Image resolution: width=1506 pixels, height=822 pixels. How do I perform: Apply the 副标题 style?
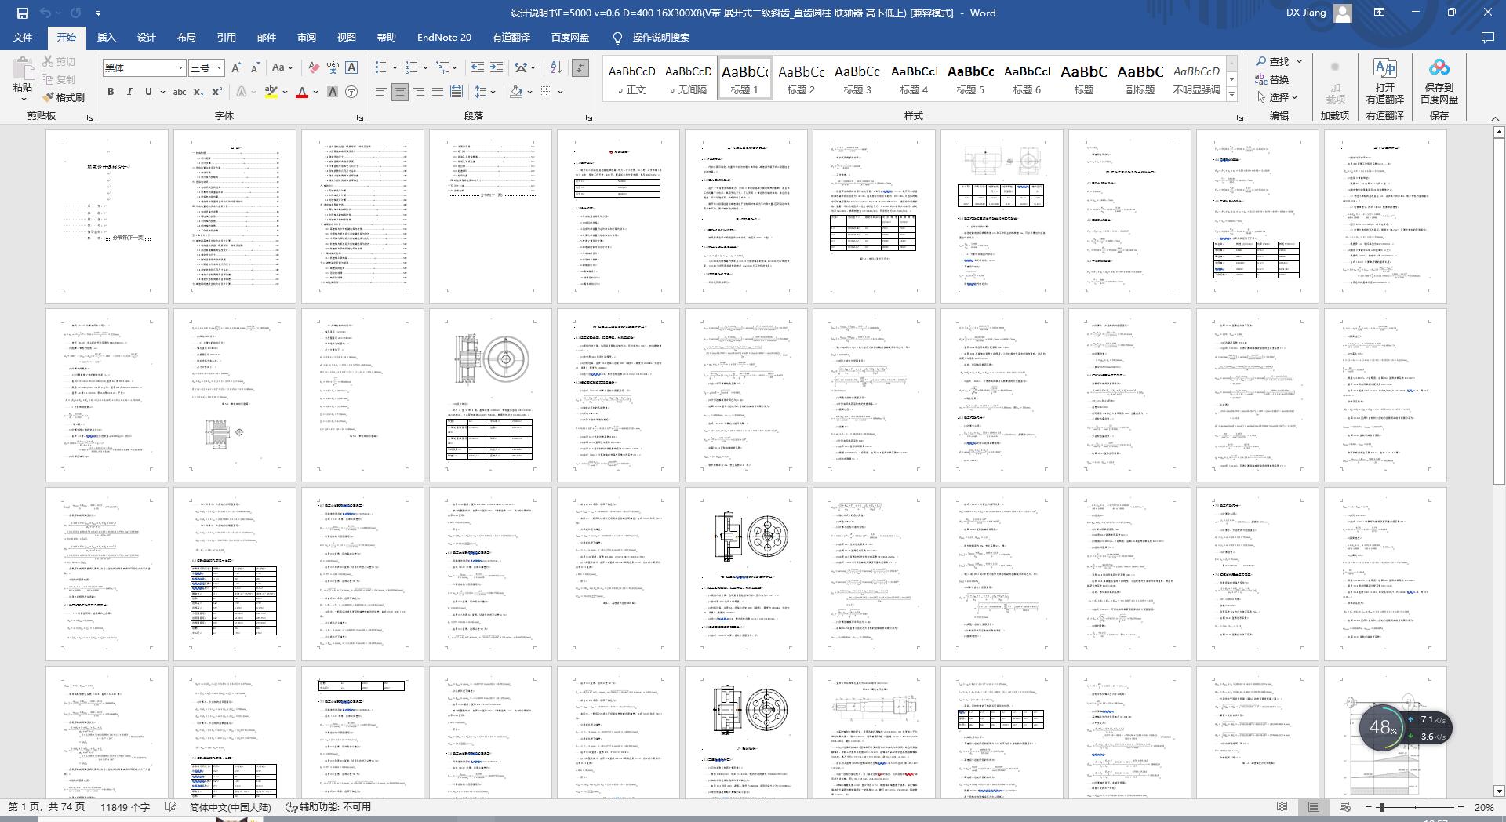tap(1140, 78)
